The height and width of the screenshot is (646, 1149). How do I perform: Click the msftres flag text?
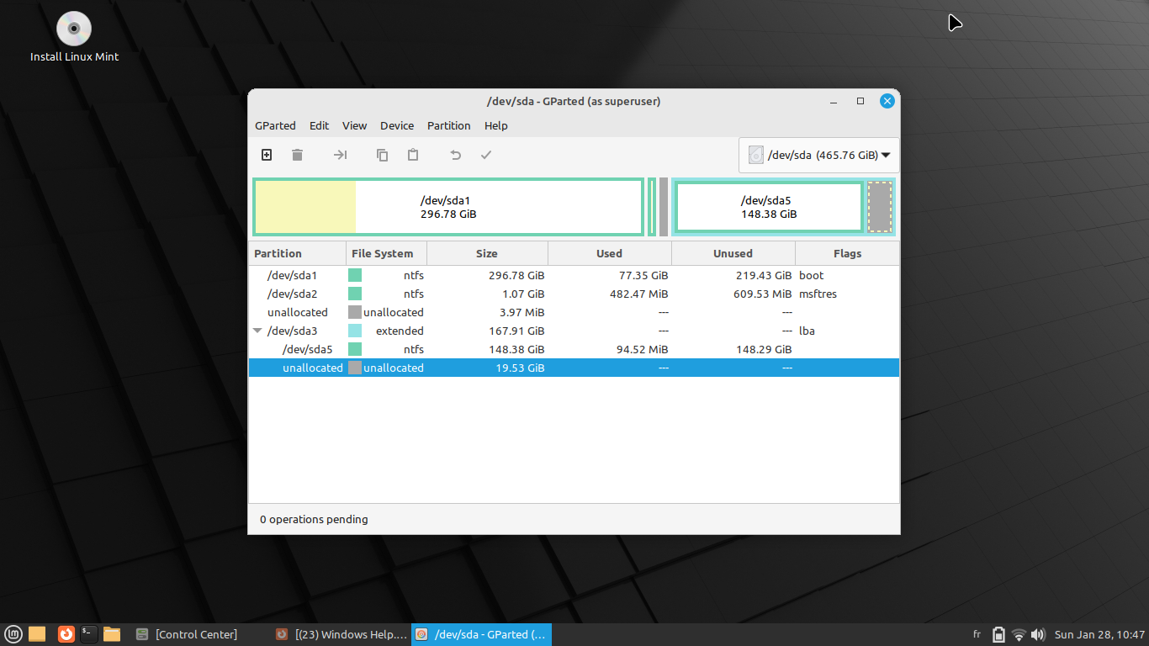click(818, 294)
